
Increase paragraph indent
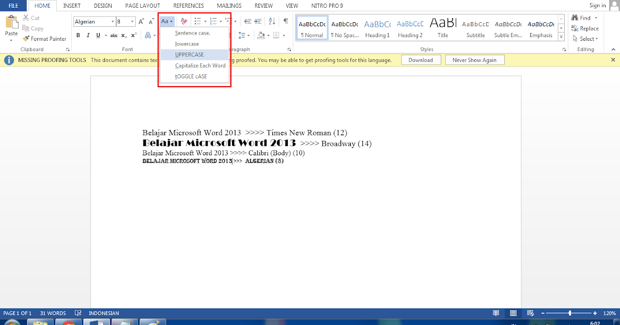click(258, 22)
